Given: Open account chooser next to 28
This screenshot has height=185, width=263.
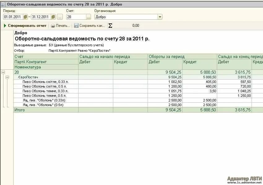Looking at the screenshot, I should click(88, 17).
